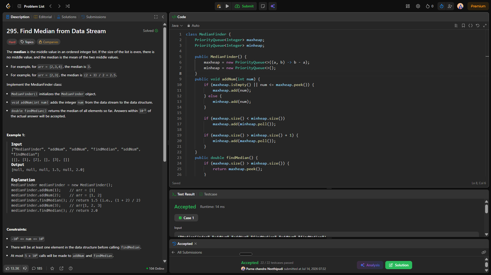Screen dimensions: 491x275
Task: Switch to the Solutions tab
Action: tap(67, 17)
